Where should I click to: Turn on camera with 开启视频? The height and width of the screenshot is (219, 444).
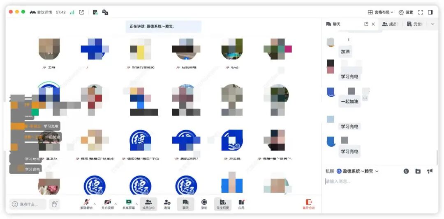pos(107,204)
